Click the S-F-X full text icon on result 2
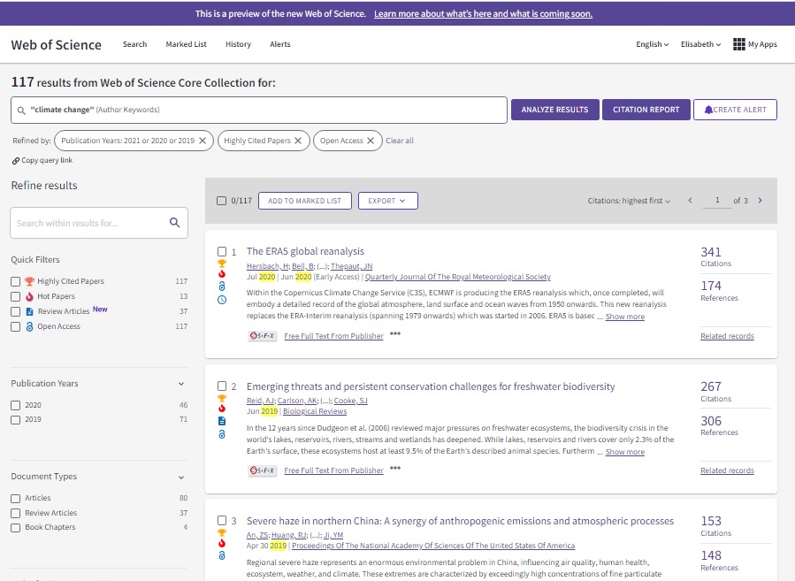 (x=261, y=469)
